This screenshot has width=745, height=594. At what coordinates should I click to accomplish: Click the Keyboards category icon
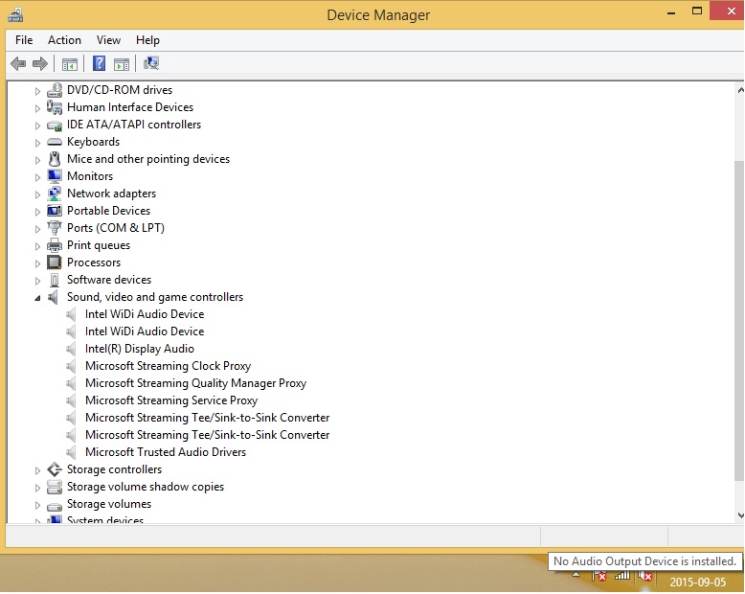55,142
